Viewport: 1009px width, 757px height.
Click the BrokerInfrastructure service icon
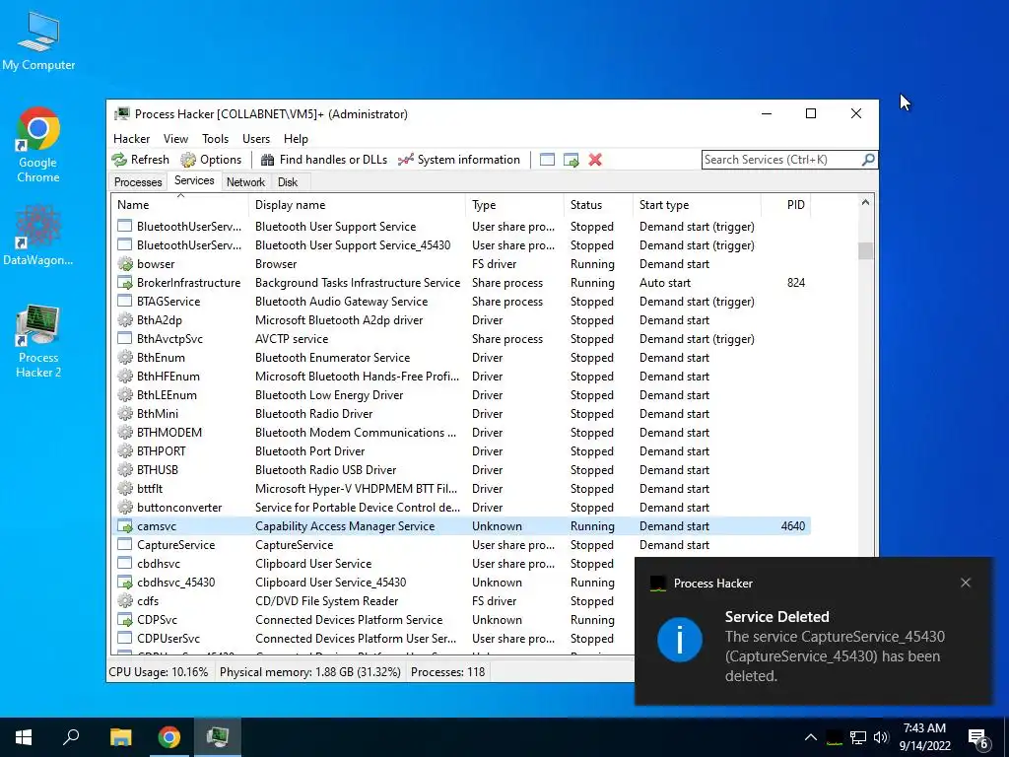(125, 283)
